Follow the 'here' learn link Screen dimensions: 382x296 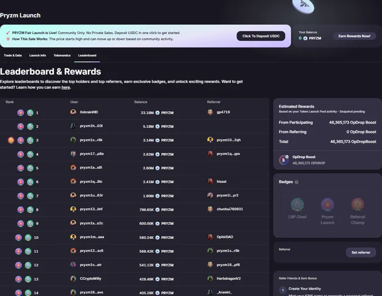point(66,87)
